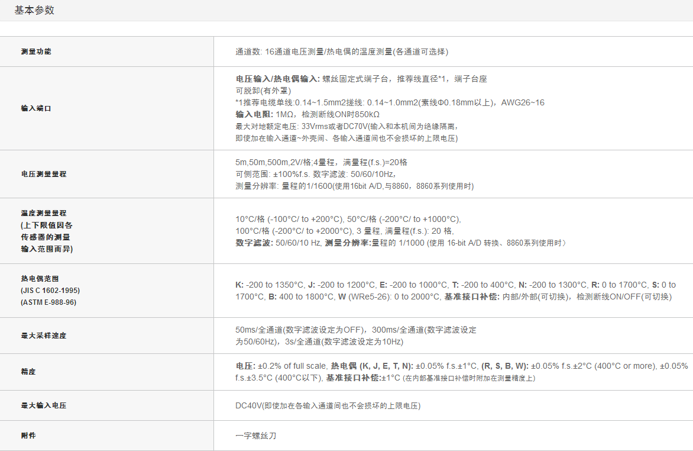Select the 一字螺丝刀 accessory text
The height and width of the screenshot is (451, 693).
256,436
